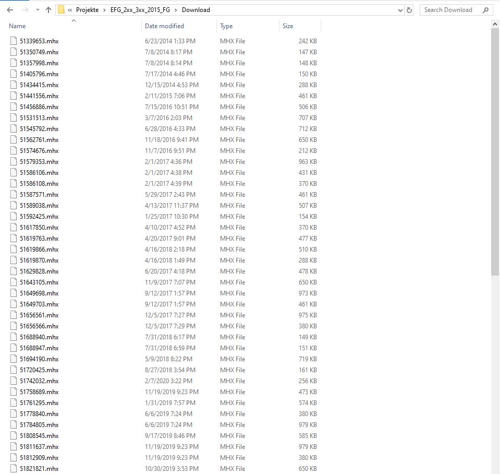The image size is (500, 474).
Task: Select file icon of 51350749.mhx
Action: (x=14, y=52)
